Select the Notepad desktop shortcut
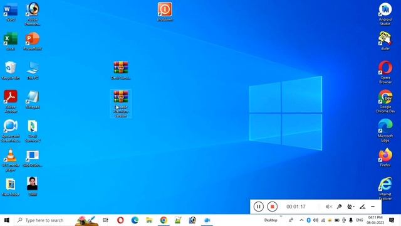The height and width of the screenshot is (226, 401). tap(33, 100)
